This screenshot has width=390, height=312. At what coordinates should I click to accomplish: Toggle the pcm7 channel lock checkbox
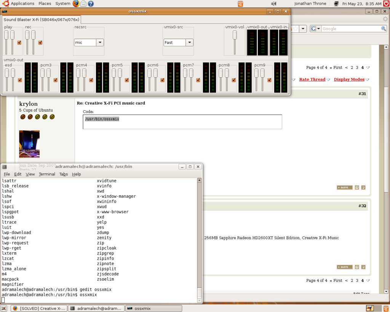tap(198, 80)
